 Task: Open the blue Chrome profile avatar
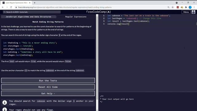pos(190,7)
